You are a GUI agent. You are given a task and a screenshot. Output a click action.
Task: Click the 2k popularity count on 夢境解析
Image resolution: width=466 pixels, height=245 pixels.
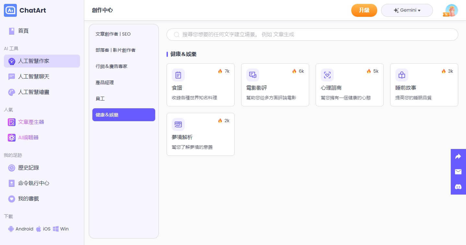tap(227, 121)
